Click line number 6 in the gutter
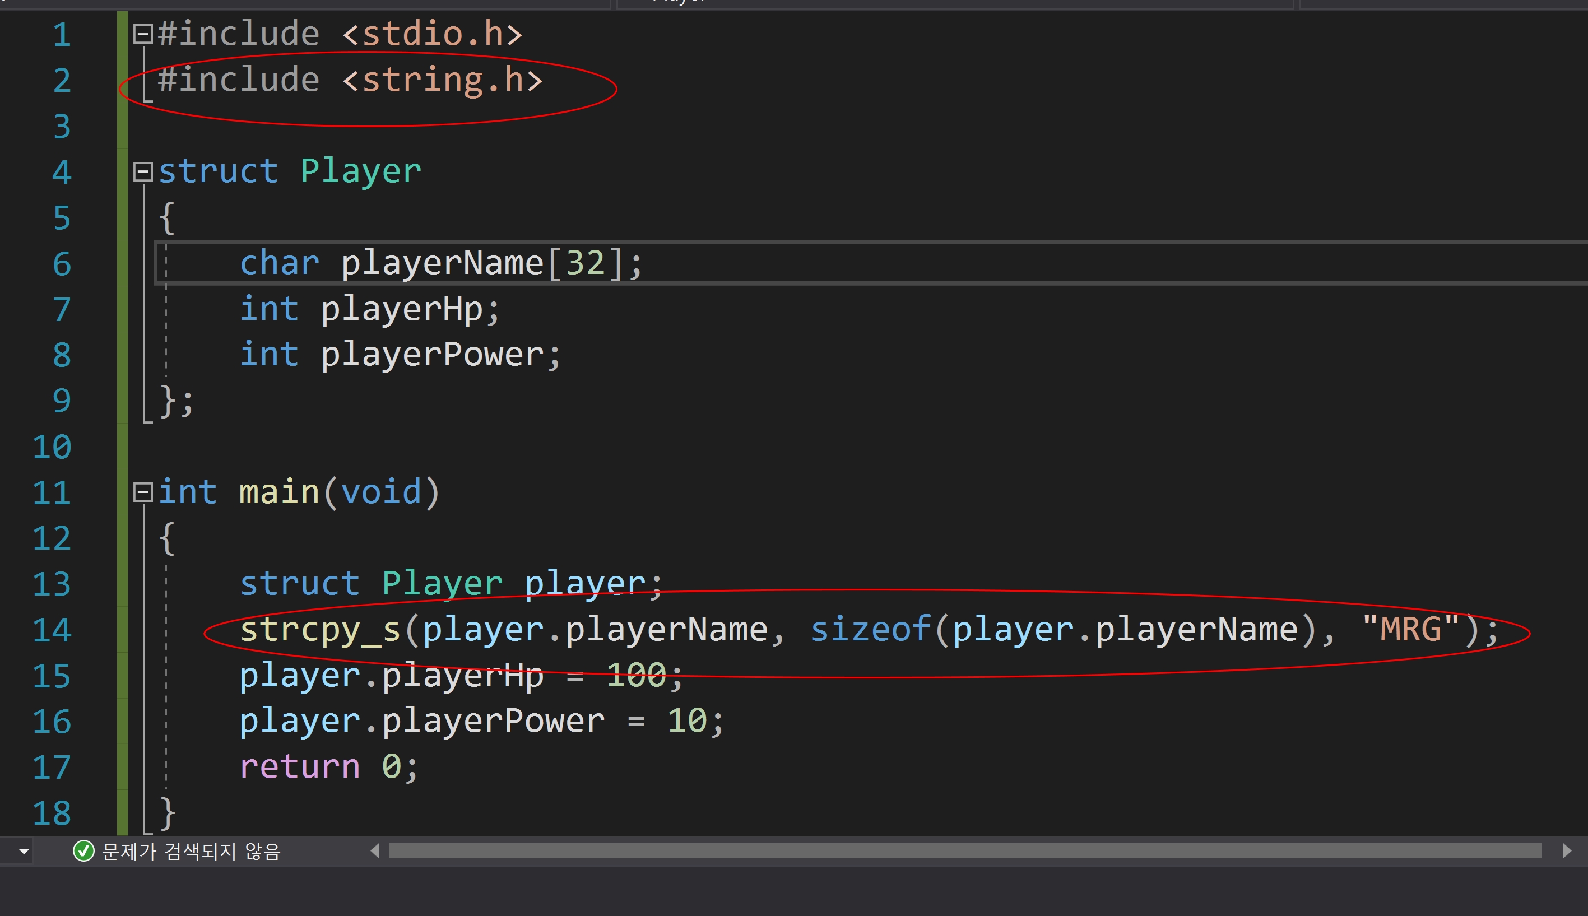 click(x=62, y=264)
